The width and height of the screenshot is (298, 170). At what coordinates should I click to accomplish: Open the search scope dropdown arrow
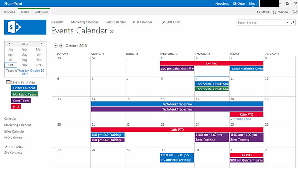pyautogui.click(x=288, y=22)
